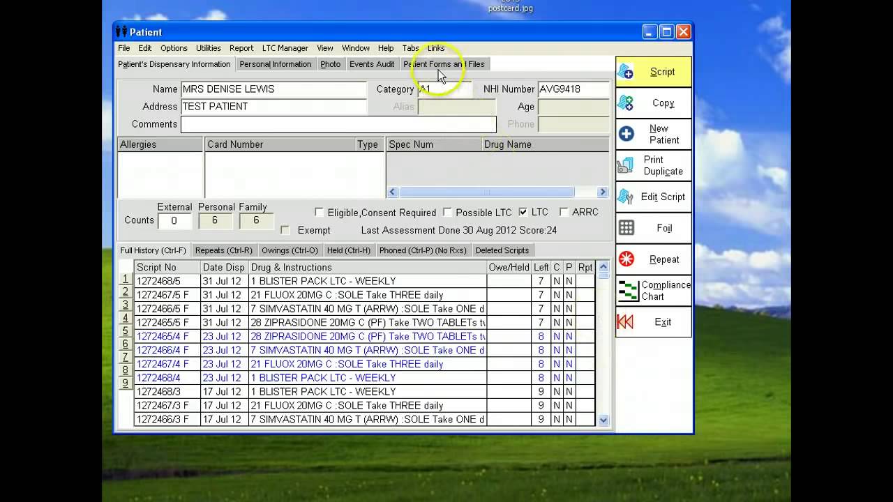Click the New Patient plus icon

tap(626, 134)
